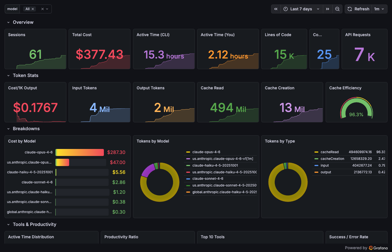392x252 pixels.
Task: Click the zoom out magnifier icon
Action: [337, 9]
